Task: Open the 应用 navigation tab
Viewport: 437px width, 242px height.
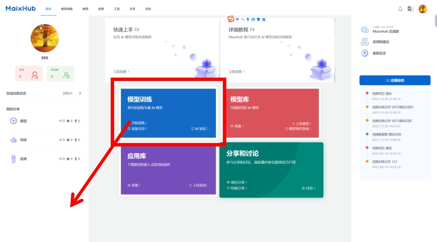Action: click(101, 9)
